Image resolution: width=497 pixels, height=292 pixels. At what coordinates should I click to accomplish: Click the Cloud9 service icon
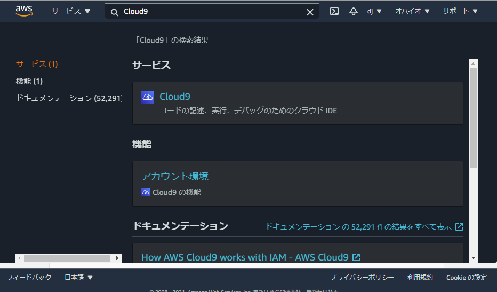(x=148, y=97)
